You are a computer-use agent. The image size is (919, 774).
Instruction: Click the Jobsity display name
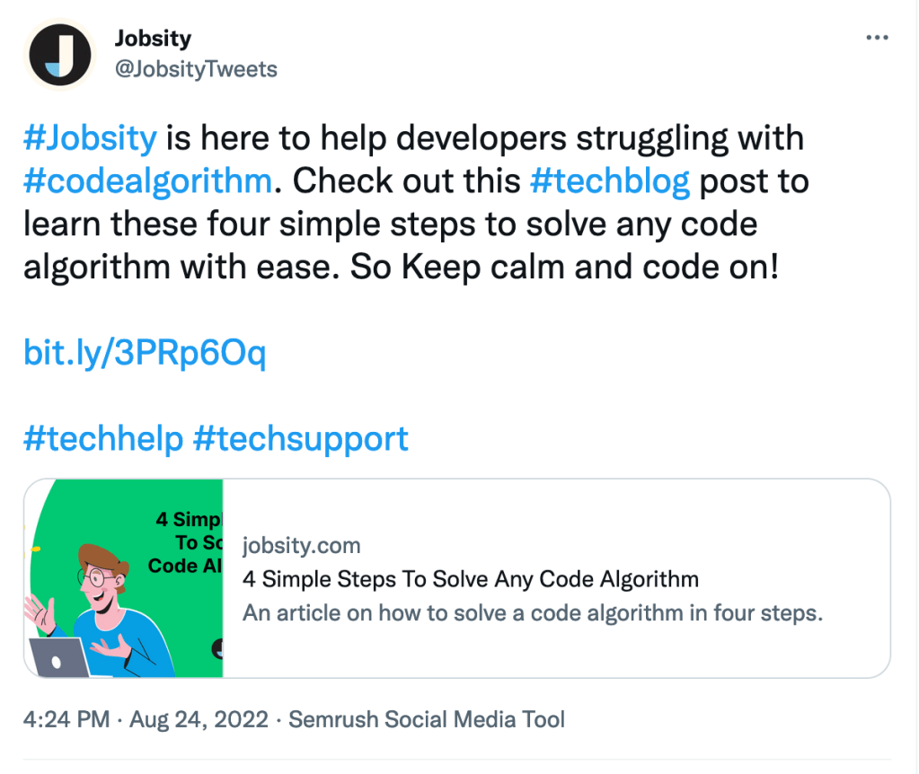point(153,39)
